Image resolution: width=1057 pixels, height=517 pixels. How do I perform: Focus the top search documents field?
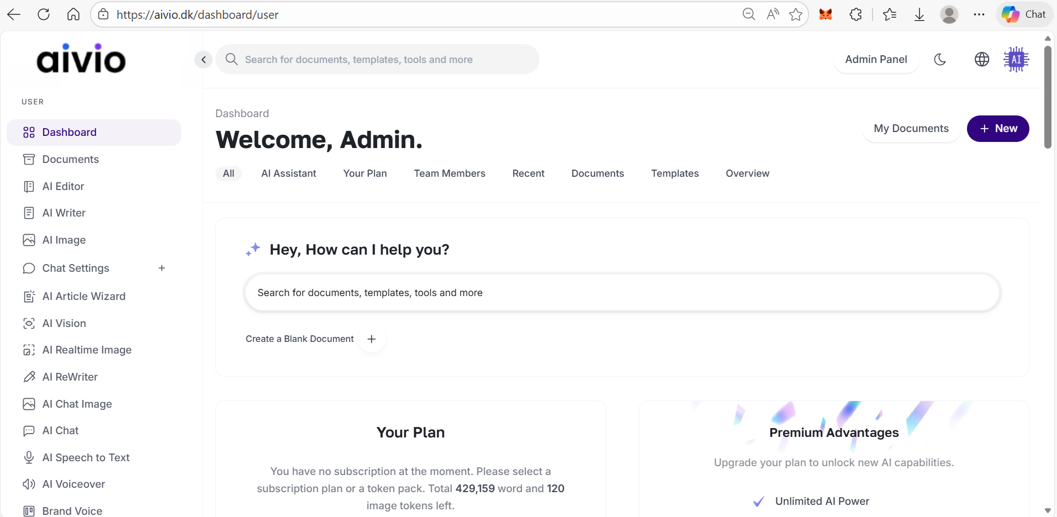click(x=377, y=60)
